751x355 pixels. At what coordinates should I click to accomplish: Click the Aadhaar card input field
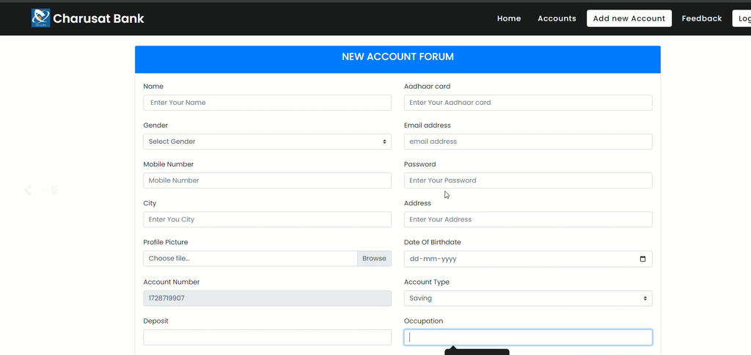tap(528, 103)
